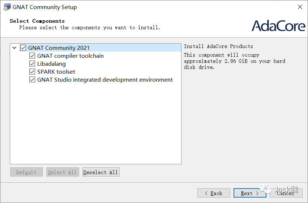Screen dimensions: 308x203
Task: Highlight the Libadalang tree entry
Action: (51, 64)
